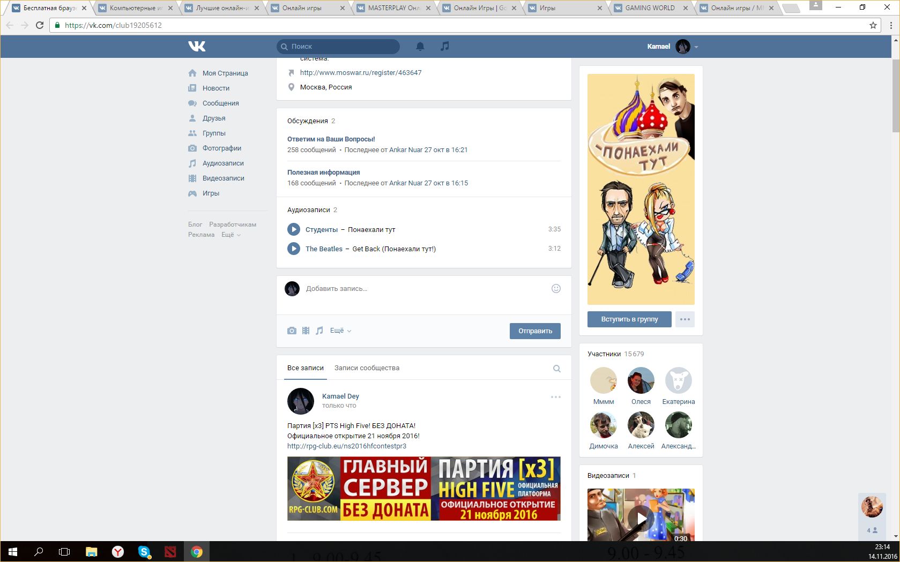
Task: Open the emoji smiley picker
Action: (556, 288)
